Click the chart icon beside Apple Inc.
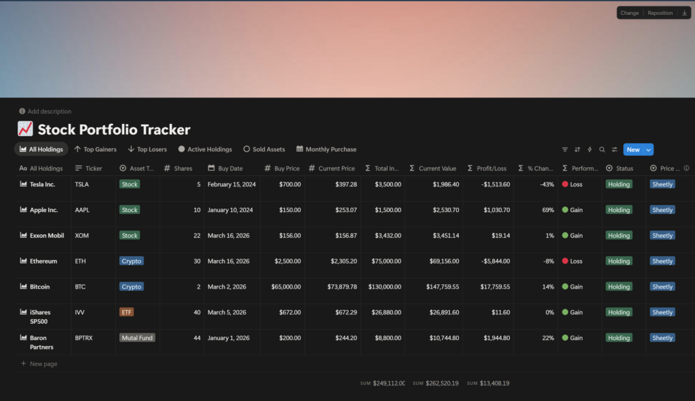This screenshot has width=695, height=401. pyautogui.click(x=24, y=210)
